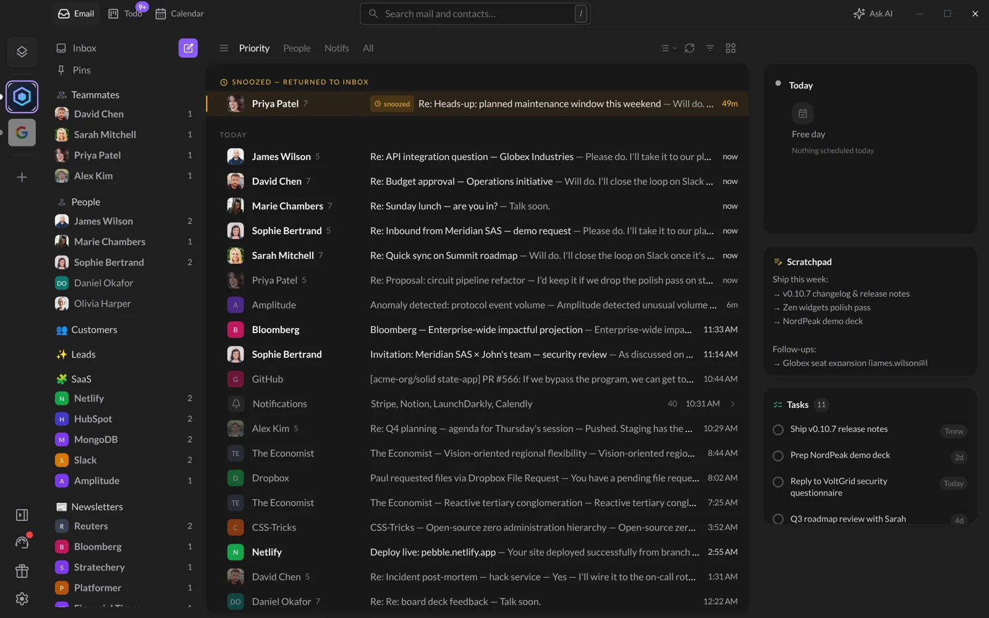Open the list density dropdown

point(668,48)
